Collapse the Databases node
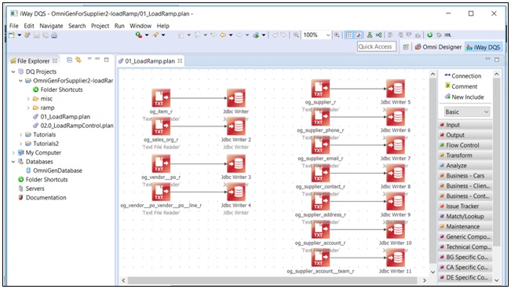 [x=13, y=162]
